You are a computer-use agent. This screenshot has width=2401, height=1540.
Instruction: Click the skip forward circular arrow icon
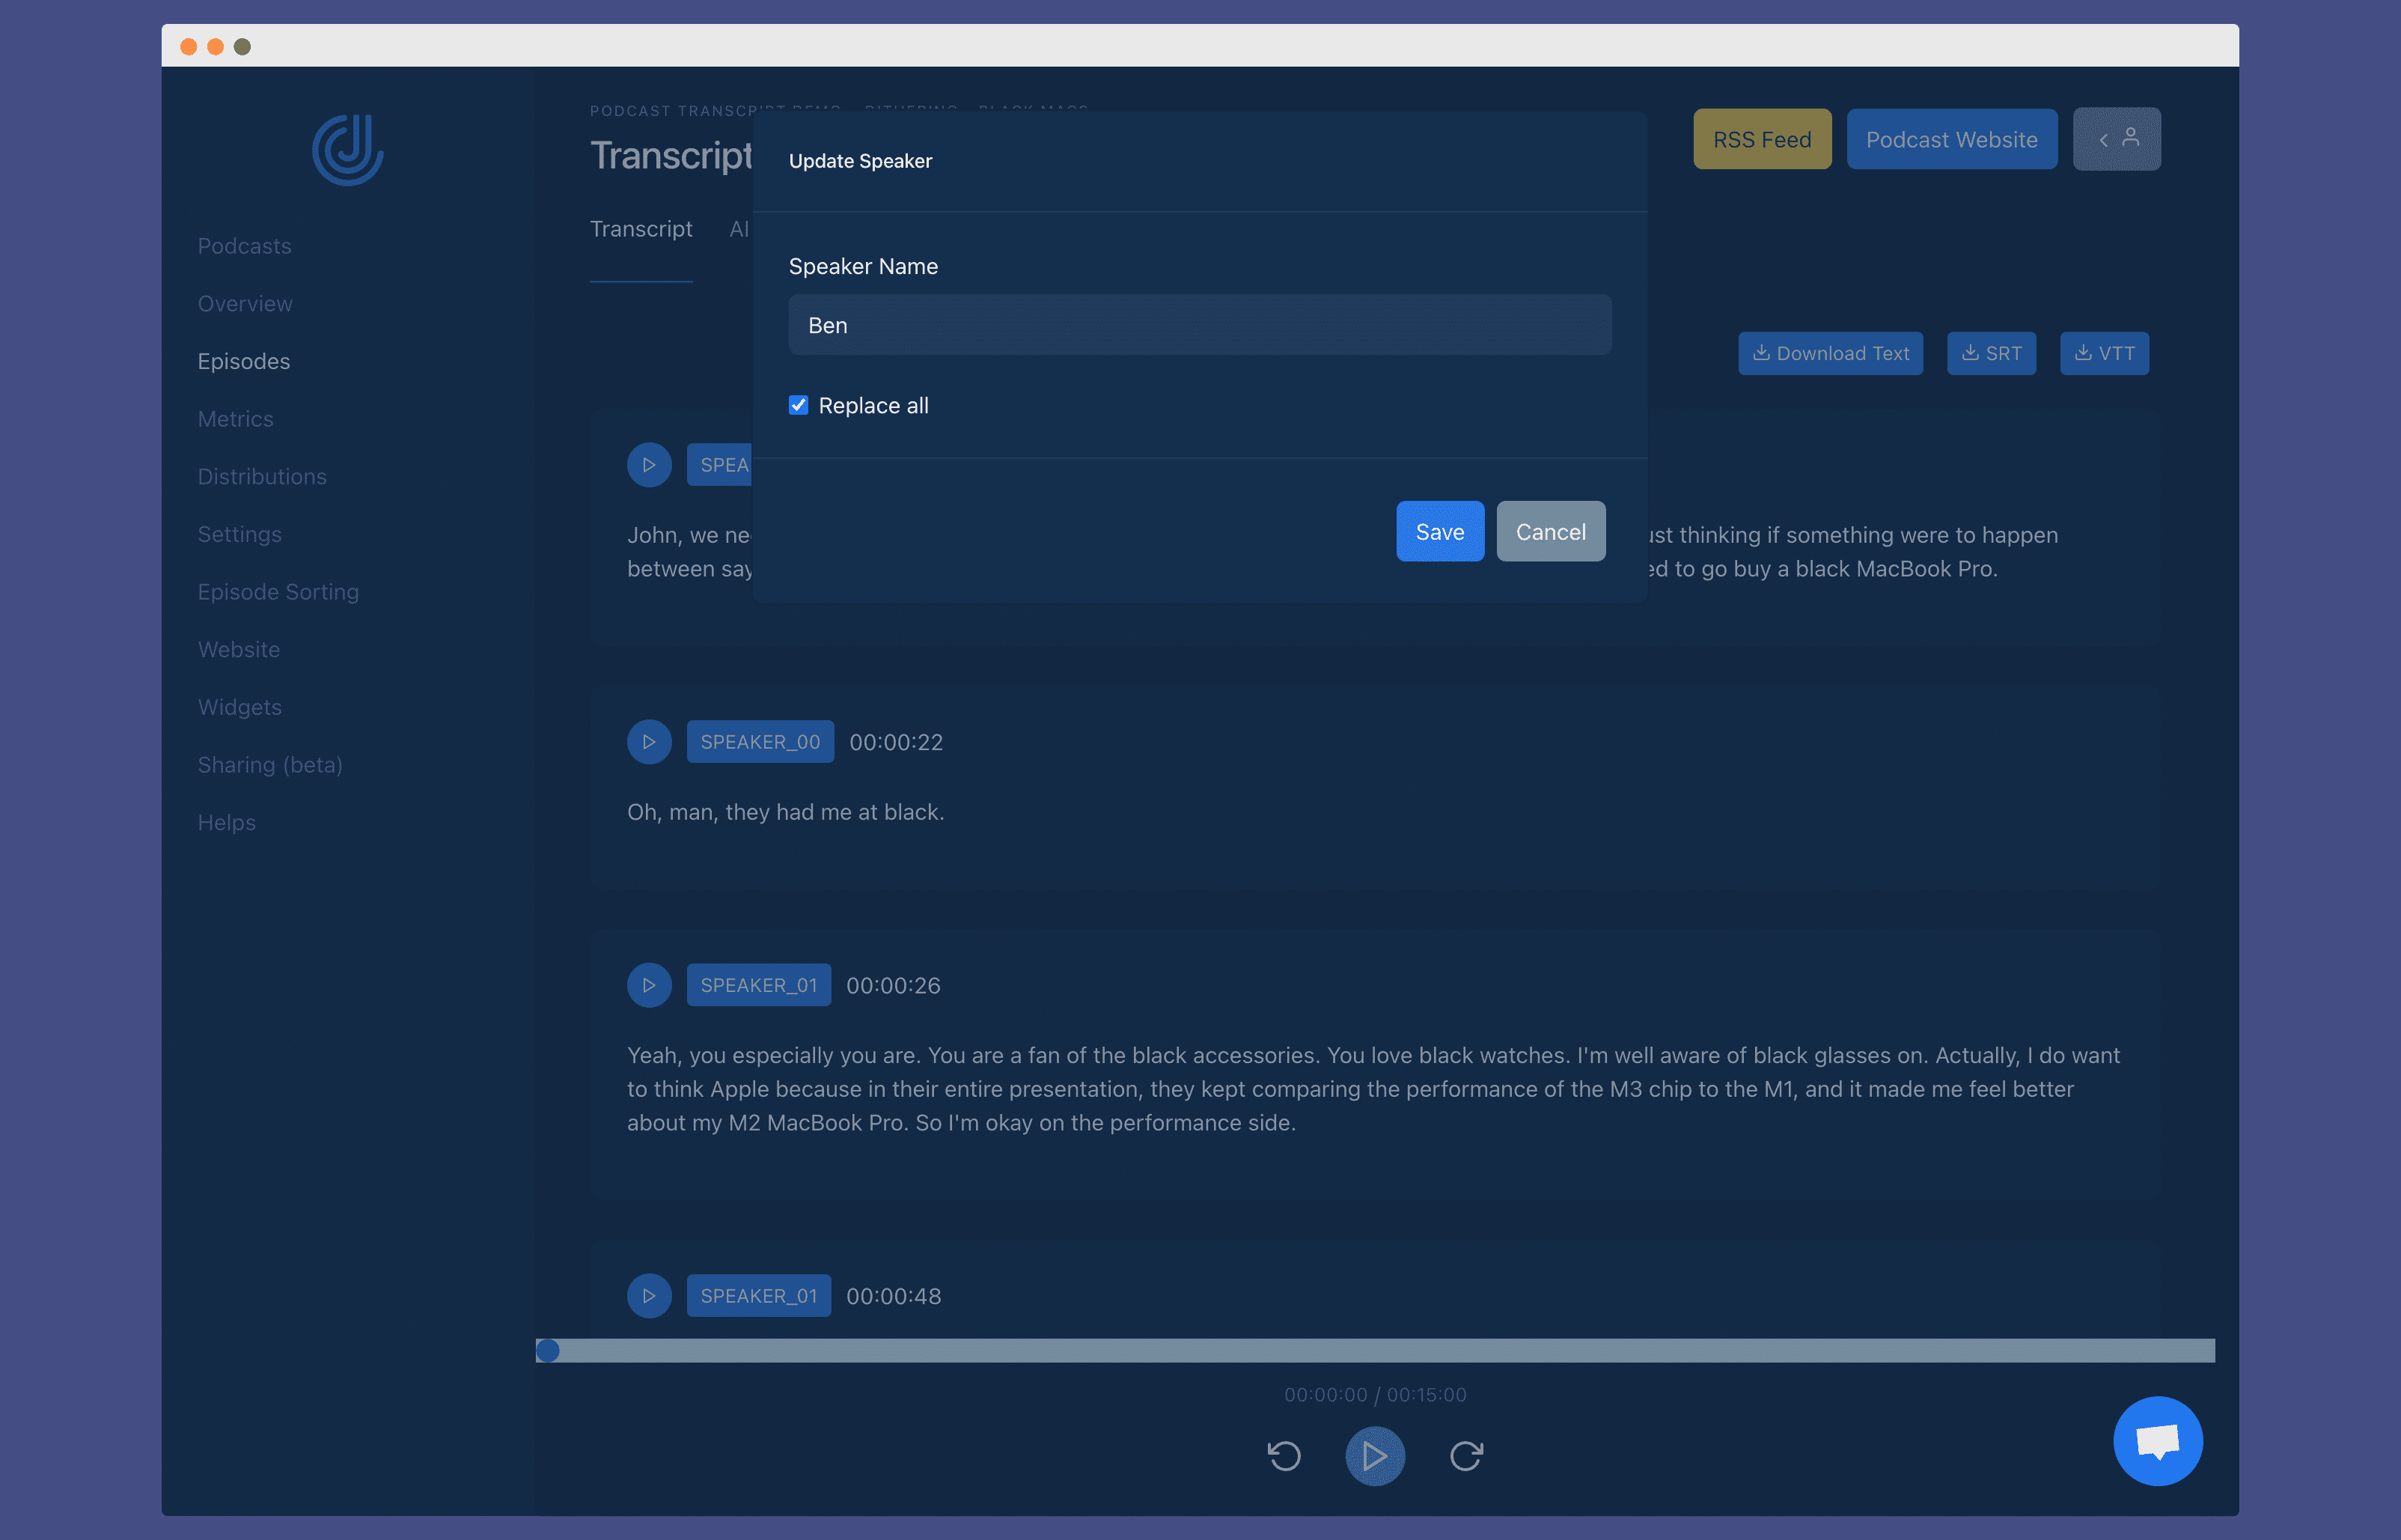click(1465, 1456)
